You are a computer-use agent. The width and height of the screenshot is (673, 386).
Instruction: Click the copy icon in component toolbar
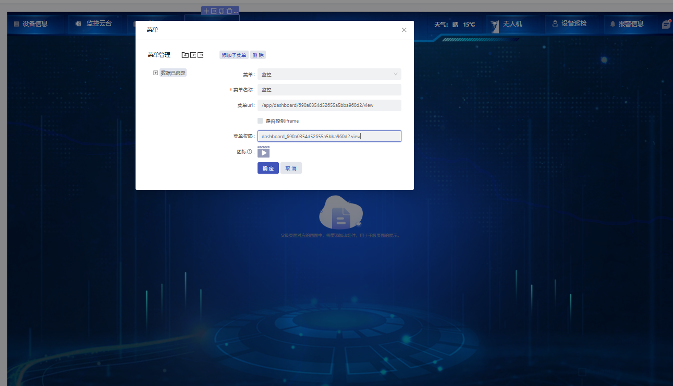221,11
